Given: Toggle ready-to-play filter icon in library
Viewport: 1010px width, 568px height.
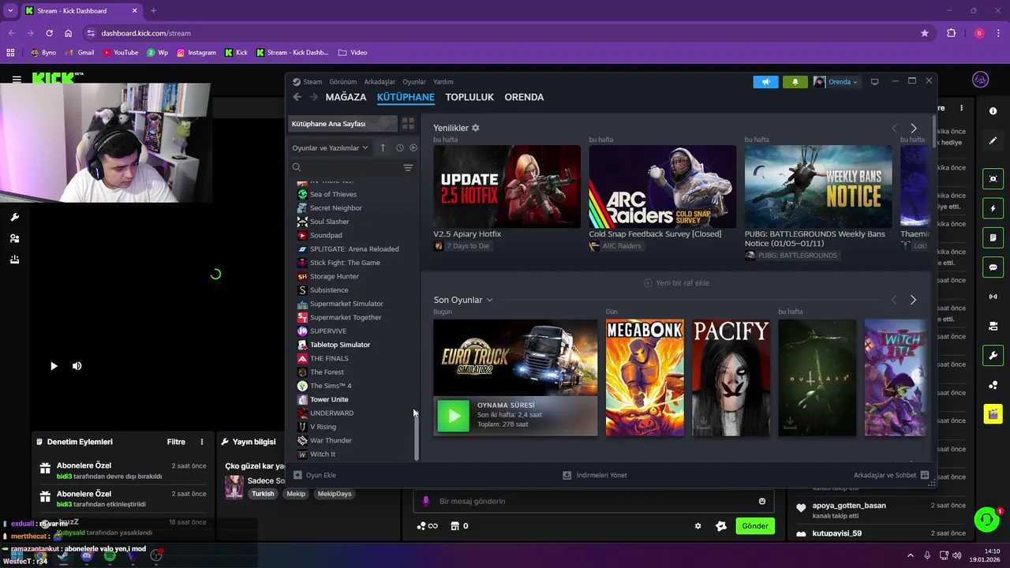Looking at the screenshot, I should click(413, 148).
